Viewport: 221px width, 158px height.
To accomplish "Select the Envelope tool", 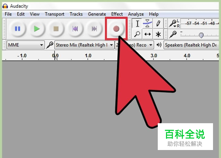I will [x=148, y=23].
